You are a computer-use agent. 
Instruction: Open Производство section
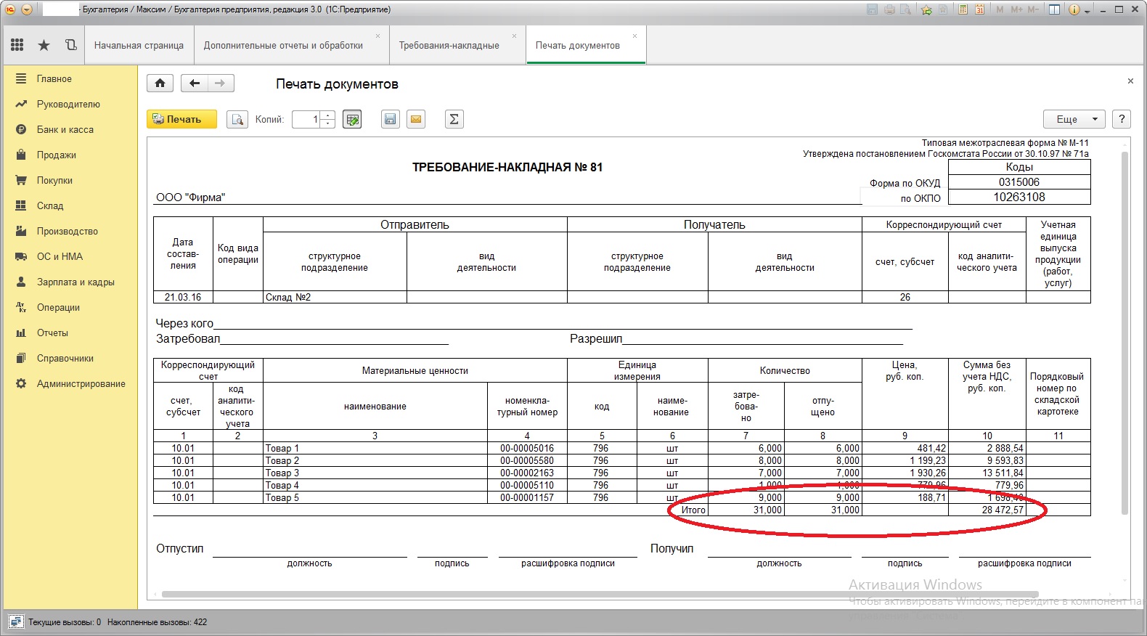click(x=70, y=231)
